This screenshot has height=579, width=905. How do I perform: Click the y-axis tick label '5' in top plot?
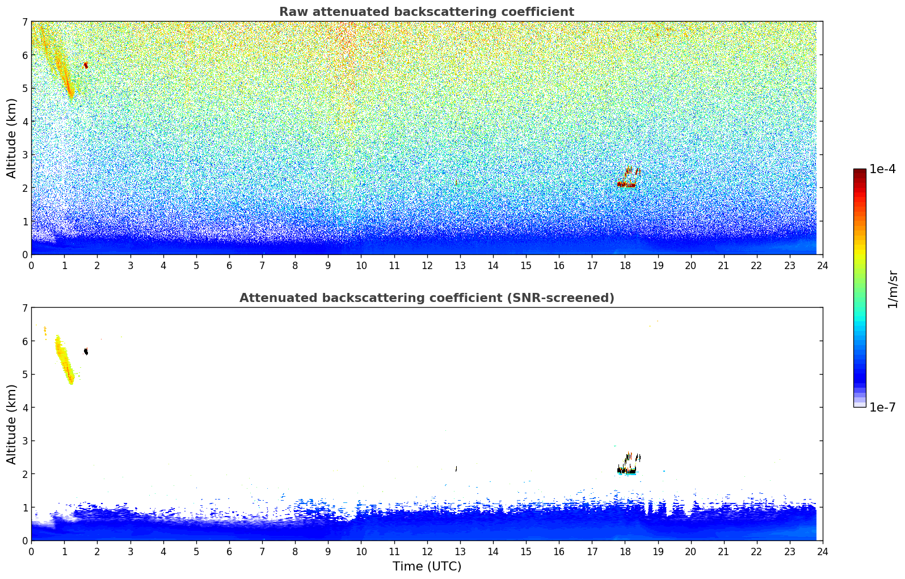25,89
